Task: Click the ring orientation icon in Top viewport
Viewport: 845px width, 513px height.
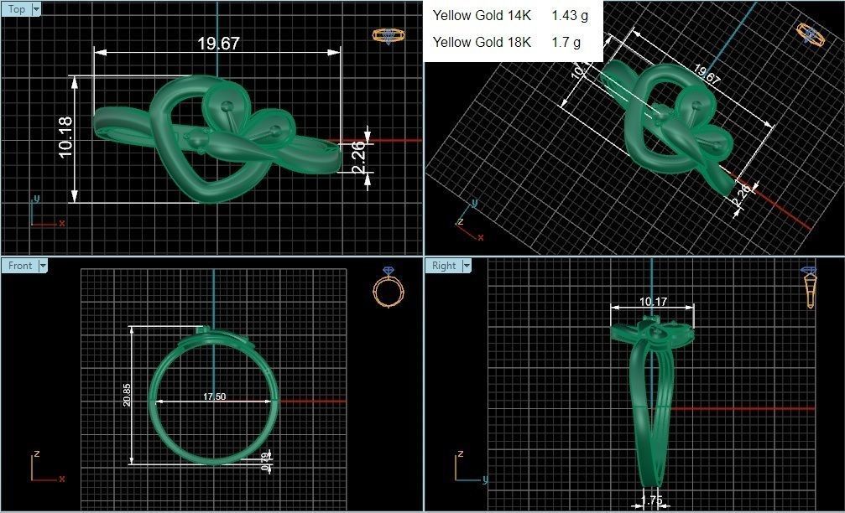Action: 389,36
